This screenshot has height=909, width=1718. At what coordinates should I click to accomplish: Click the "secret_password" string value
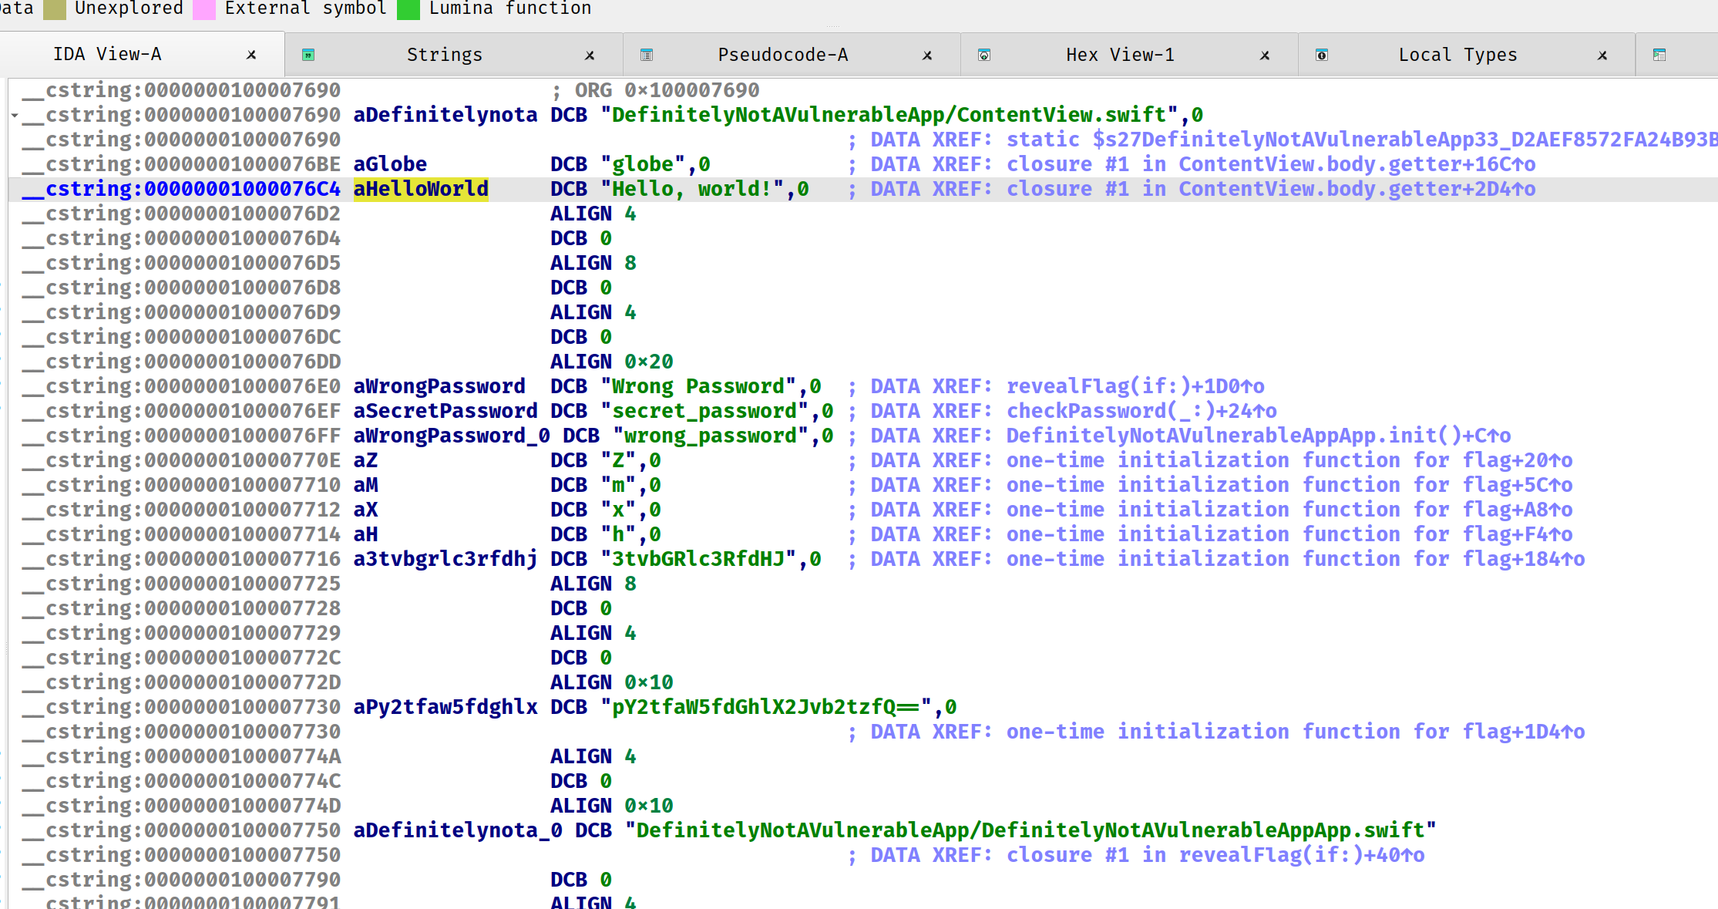[710, 411]
